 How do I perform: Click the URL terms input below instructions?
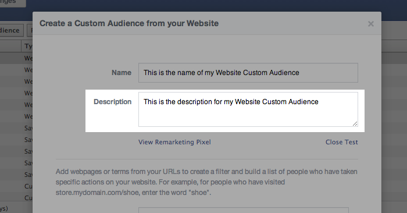coord(244,210)
